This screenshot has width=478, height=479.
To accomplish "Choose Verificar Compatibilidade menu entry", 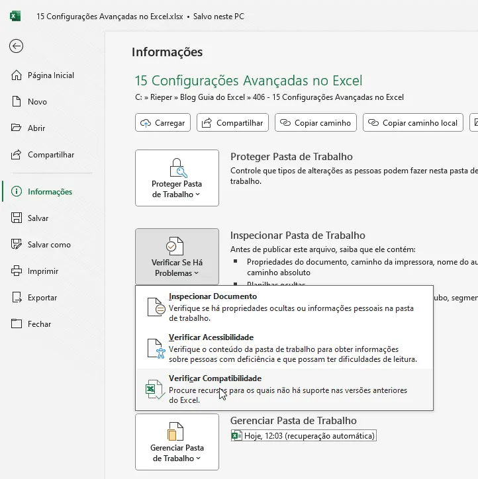I will (284, 389).
